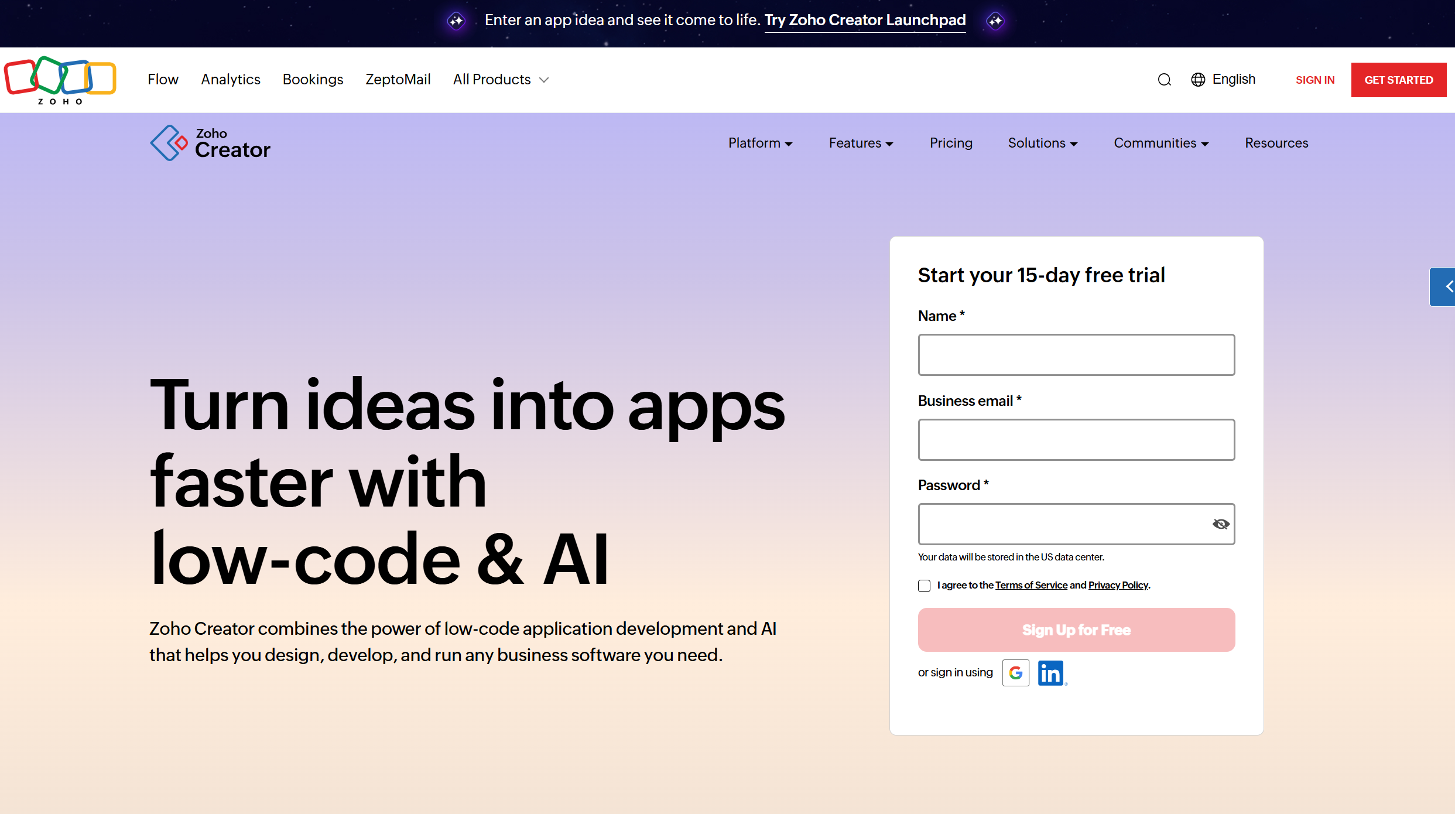This screenshot has height=814, width=1455.
Task: Open the Privacy Policy link
Action: [1118, 586]
